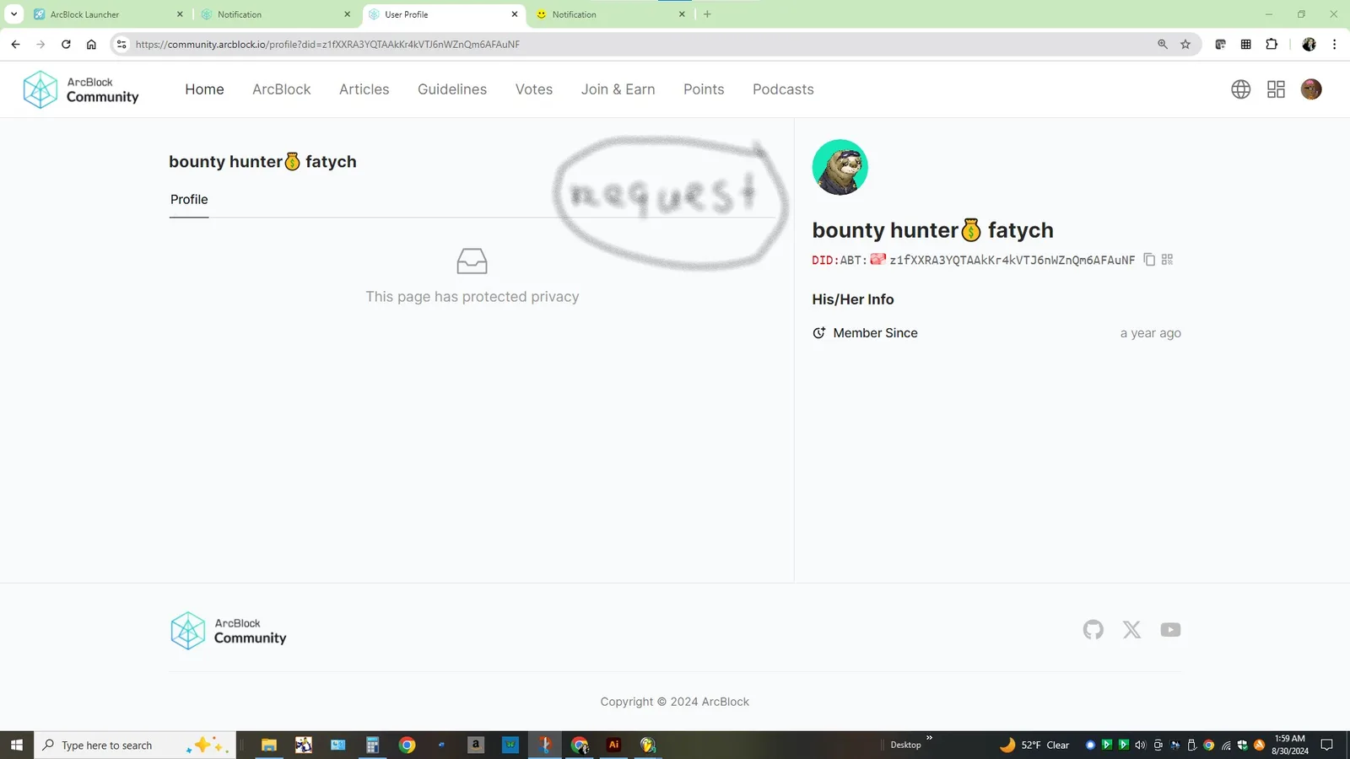Open Calculator from taskbar
Screen dimensions: 1350x759
(x=372, y=745)
